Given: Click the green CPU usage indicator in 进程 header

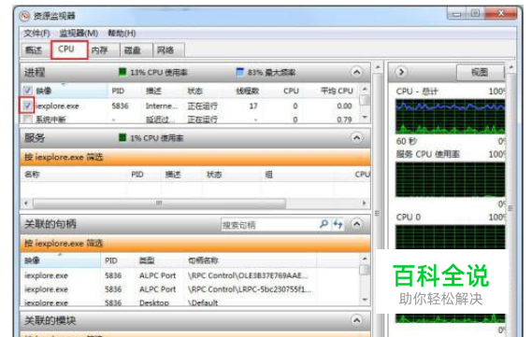Looking at the screenshot, I should 122,72.
